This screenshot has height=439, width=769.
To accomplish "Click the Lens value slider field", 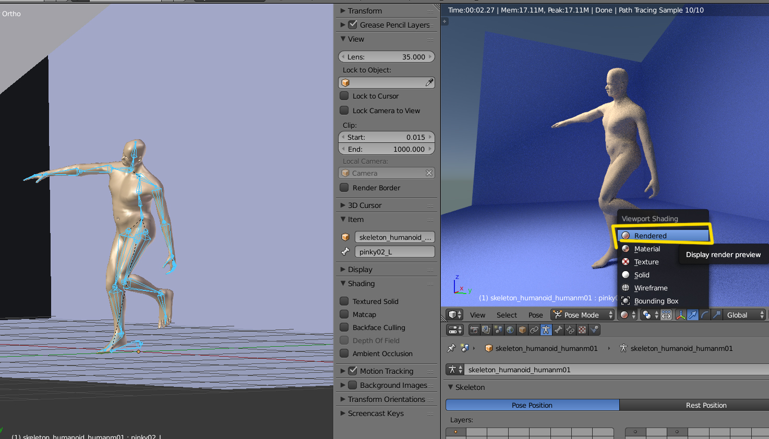I will coord(386,57).
